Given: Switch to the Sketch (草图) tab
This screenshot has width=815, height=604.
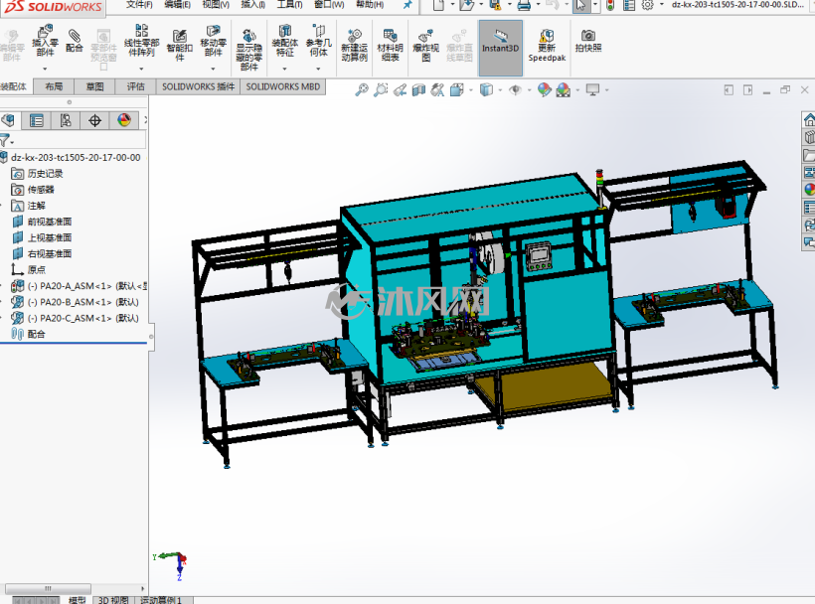Looking at the screenshot, I should click(x=94, y=86).
